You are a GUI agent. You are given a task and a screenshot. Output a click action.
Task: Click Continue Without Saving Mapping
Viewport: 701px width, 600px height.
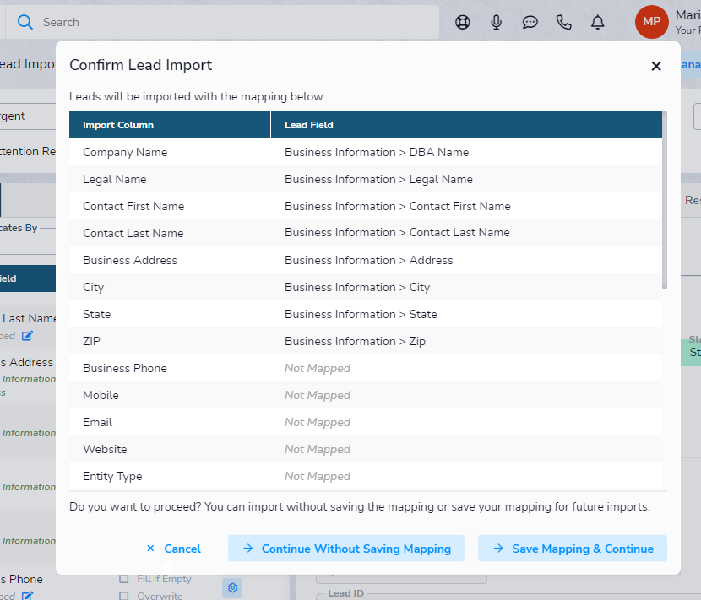point(346,549)
